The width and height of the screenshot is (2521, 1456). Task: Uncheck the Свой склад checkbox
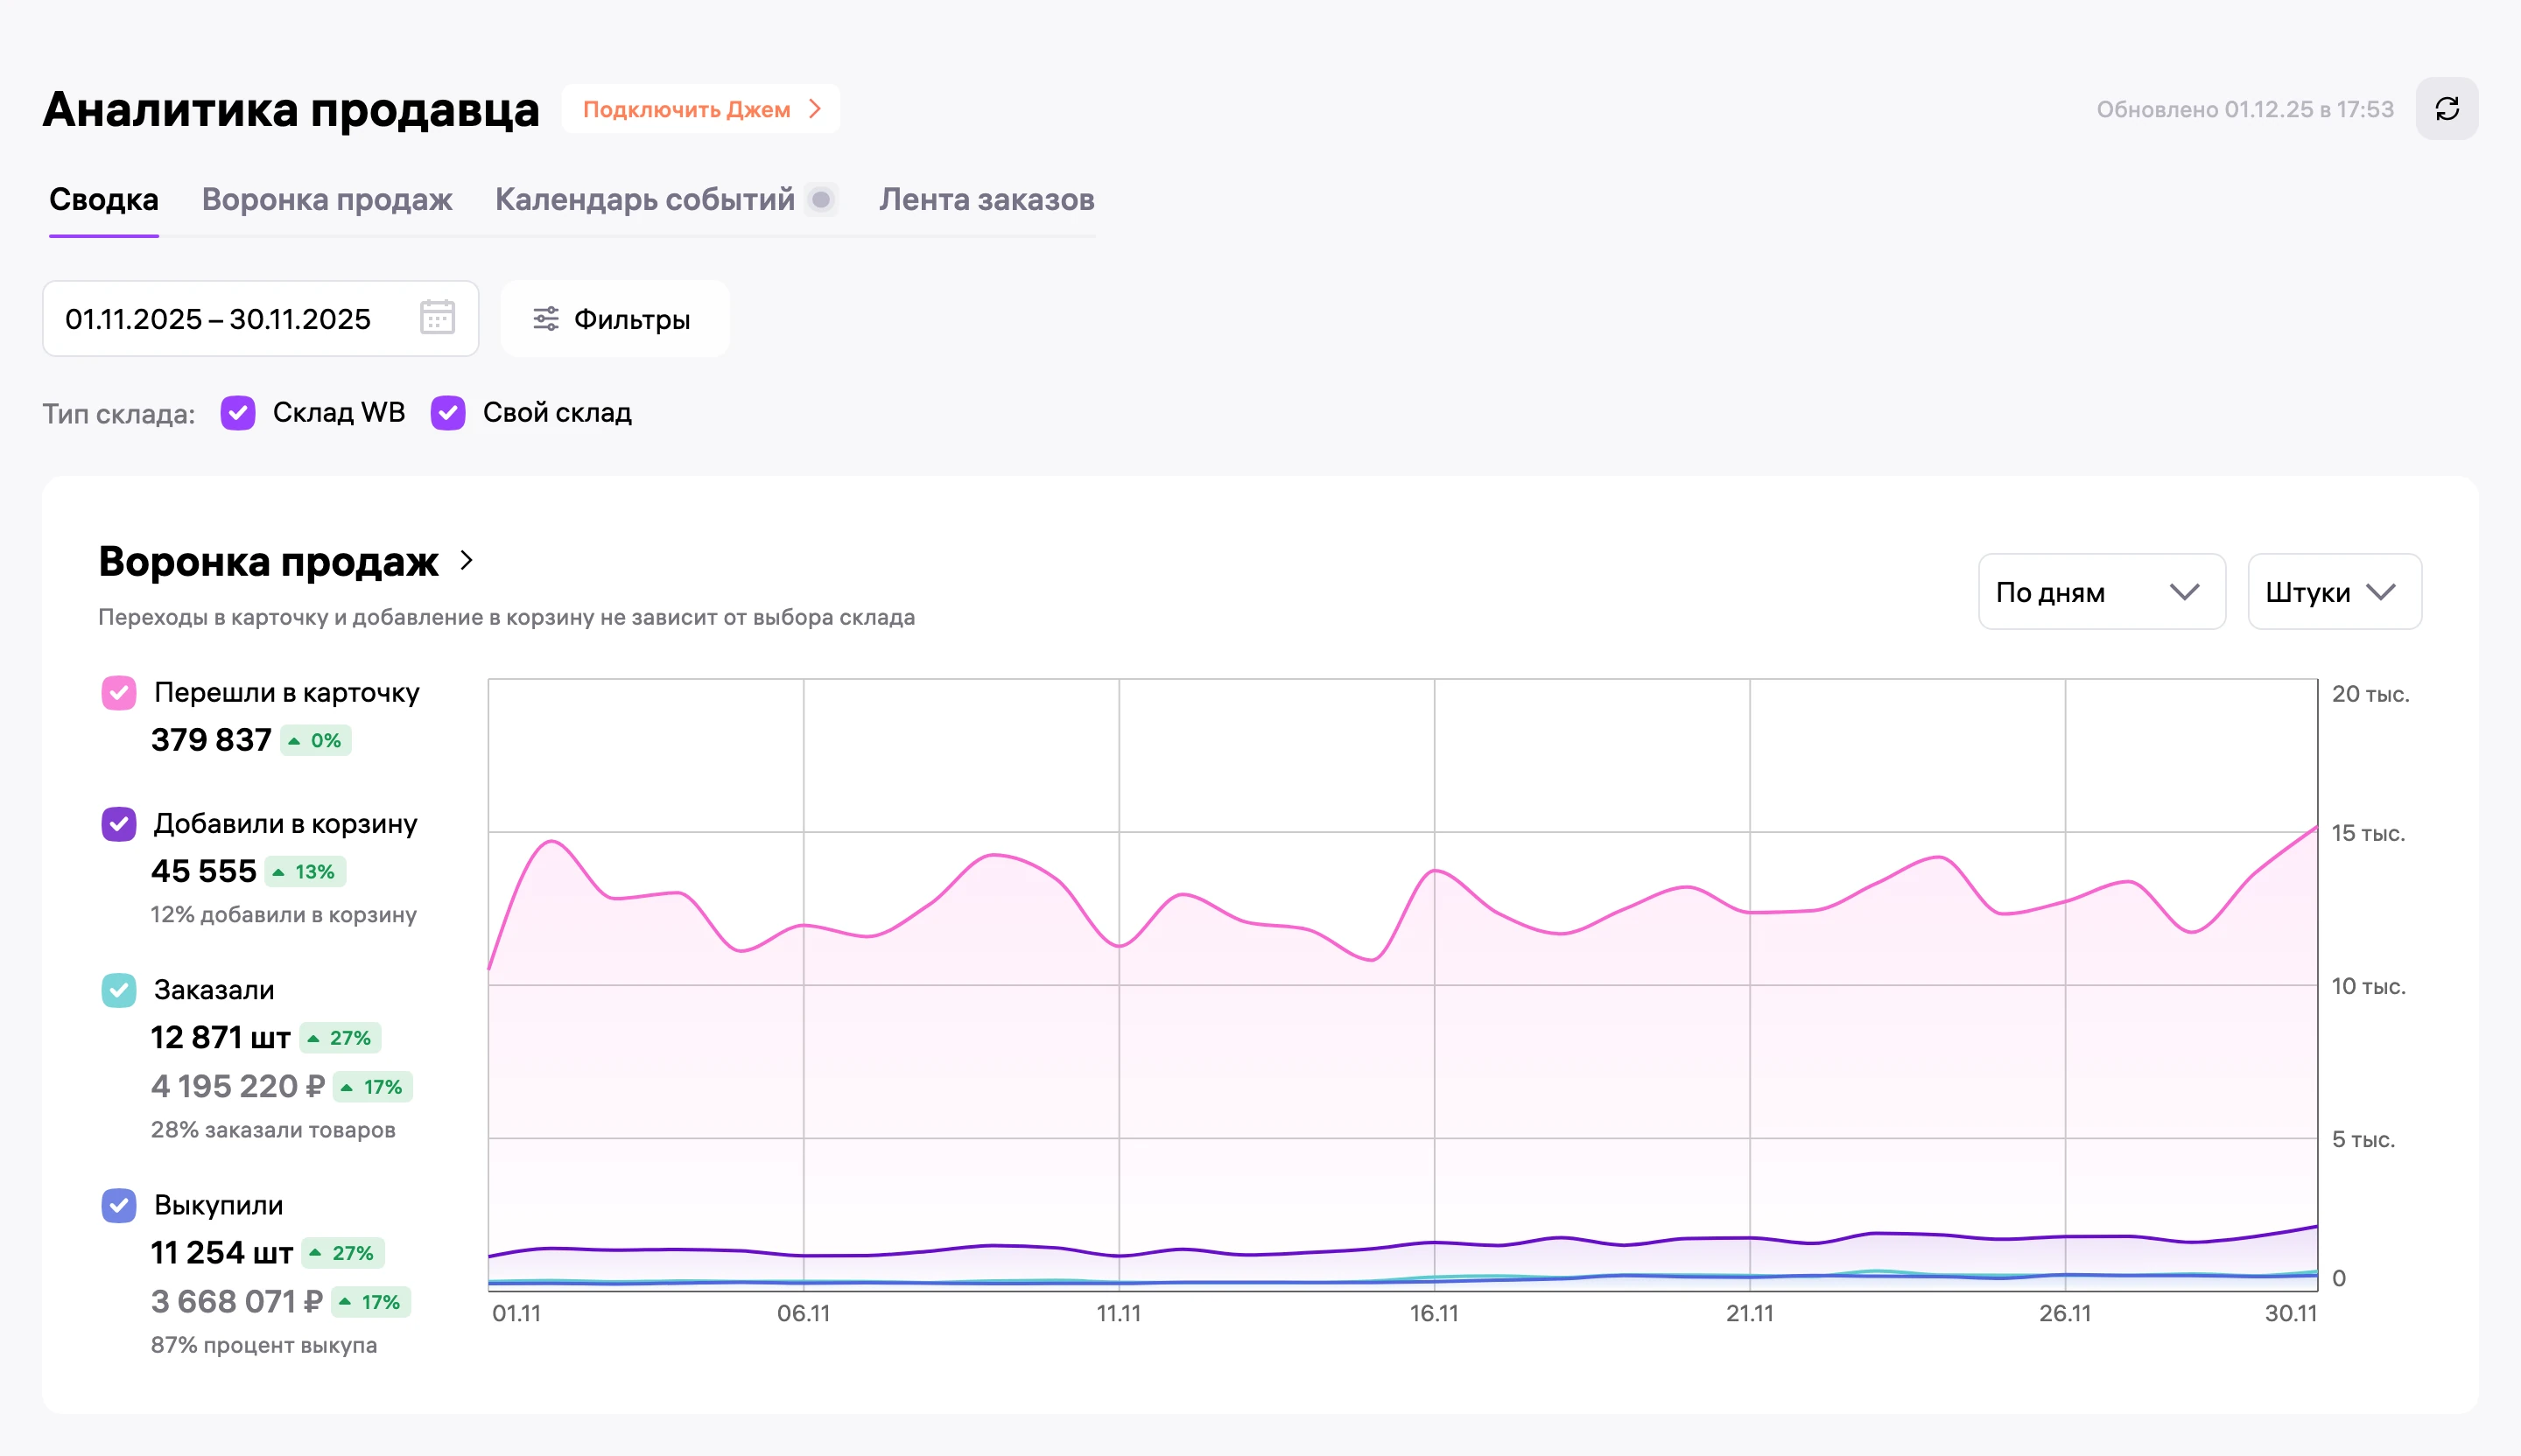pyautogui.click(x=448, y=413)
